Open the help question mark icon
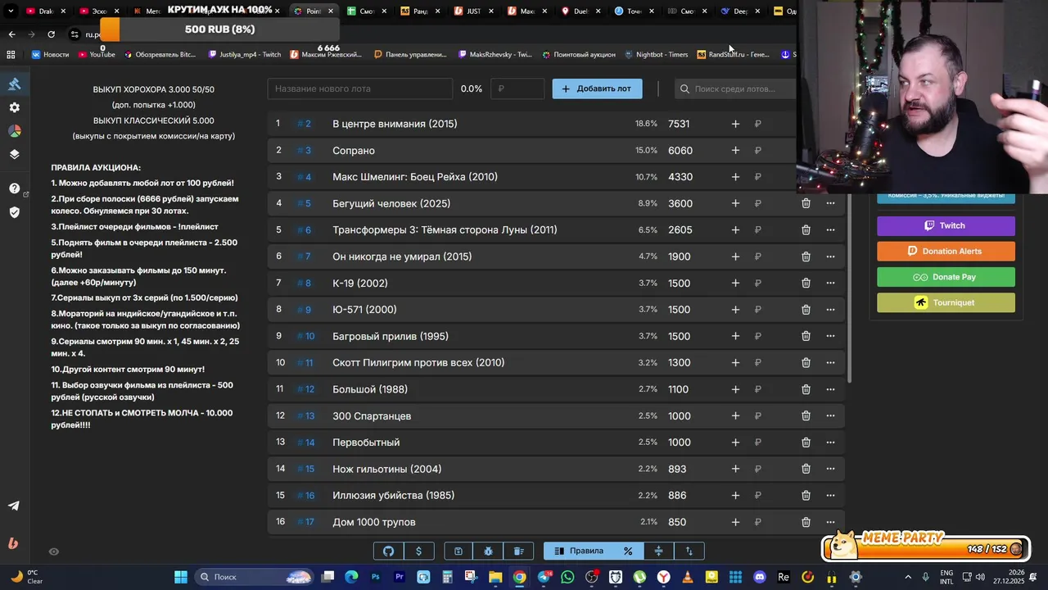Screen dimensions: 1048x590 pos(14,188)
